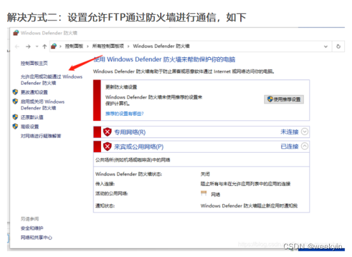The image size is (352, 257).
Task: Click red shield icon for 来宾或公用网络(P)
Action: tap(107, 146)
